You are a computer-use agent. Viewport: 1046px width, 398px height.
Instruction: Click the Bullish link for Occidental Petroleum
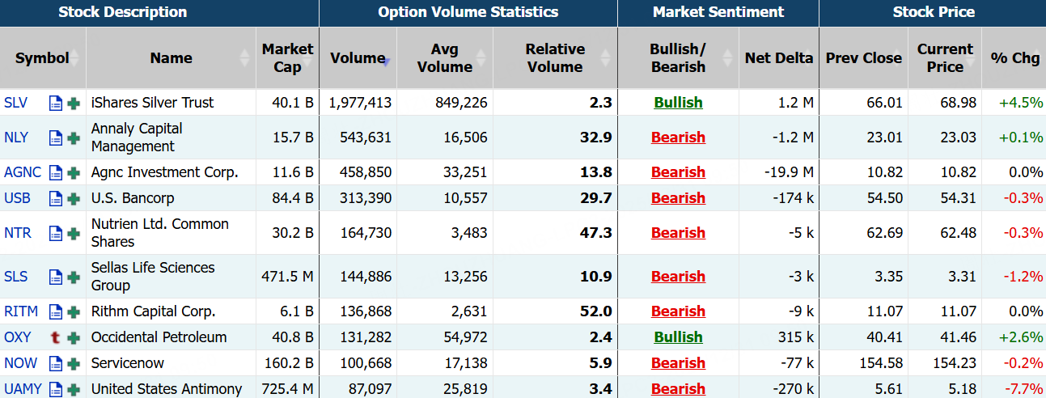click(x=678, y=337)
